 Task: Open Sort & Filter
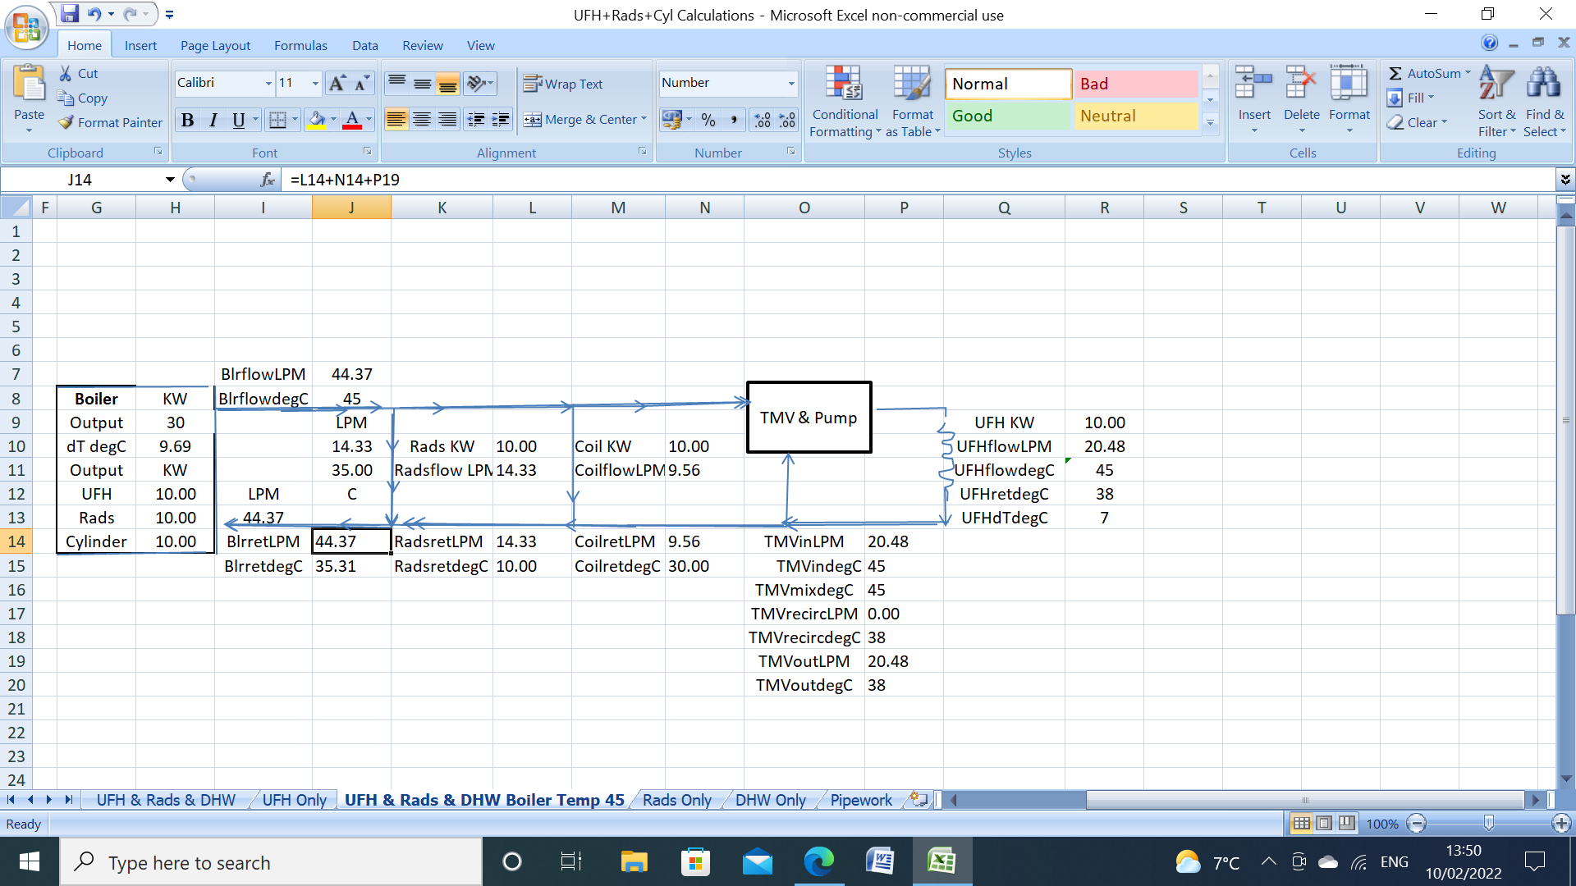(1496, 102)
